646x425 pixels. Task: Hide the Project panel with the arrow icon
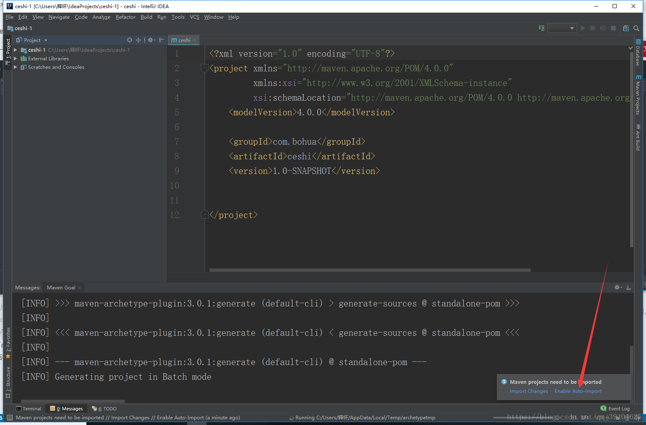161,40
